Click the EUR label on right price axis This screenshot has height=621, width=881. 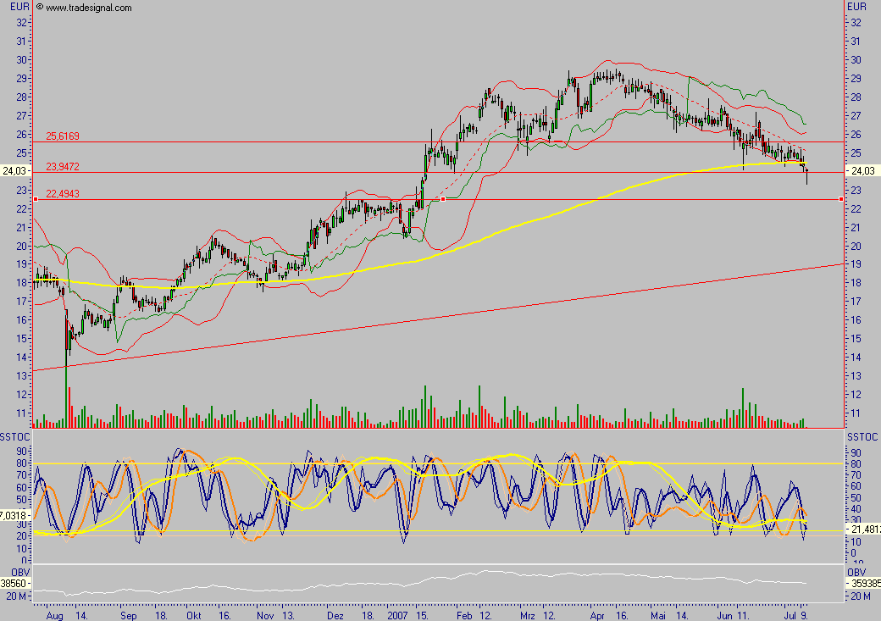pos(857,4)
